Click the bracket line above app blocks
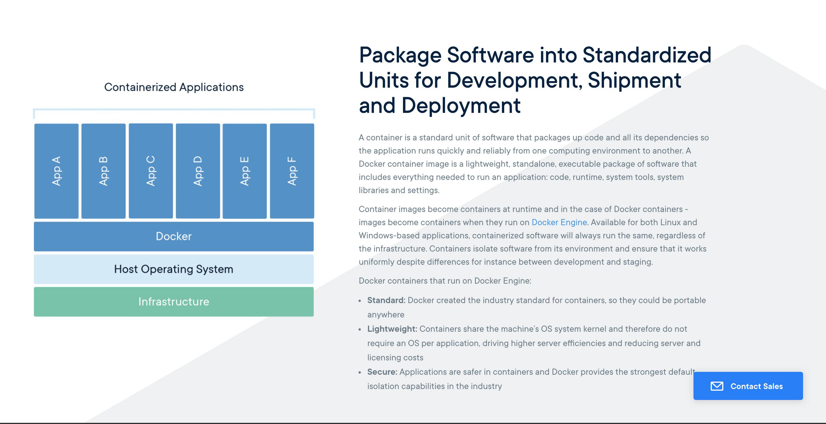This screenshot has height=424, width=826. pos(174,109)
